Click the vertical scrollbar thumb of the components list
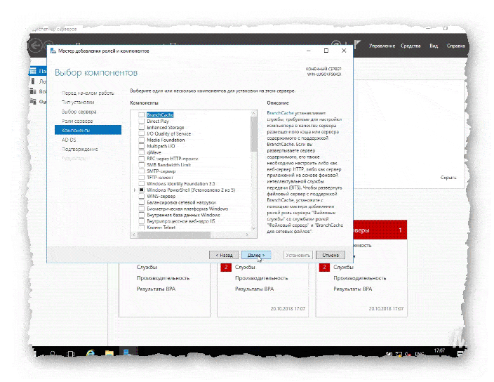 coord(253,134)
